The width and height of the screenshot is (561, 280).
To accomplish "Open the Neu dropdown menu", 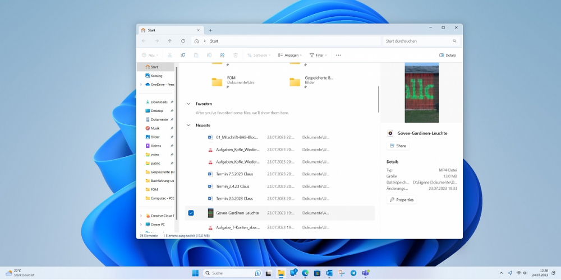I will coord(150,55).
